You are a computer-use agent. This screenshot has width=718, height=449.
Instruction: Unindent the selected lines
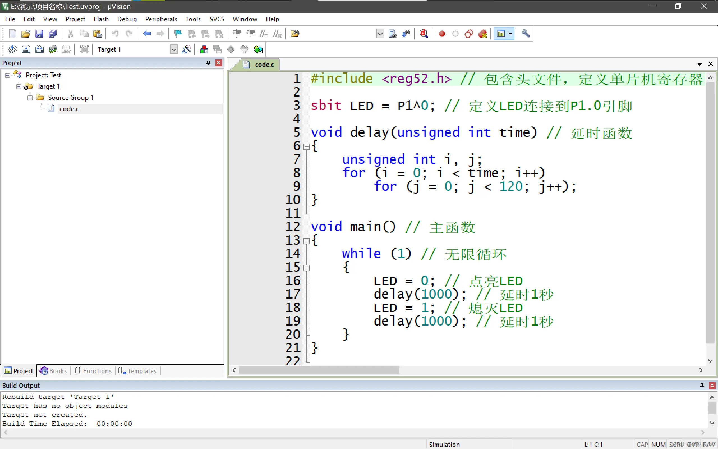click(x=250, y=34)
